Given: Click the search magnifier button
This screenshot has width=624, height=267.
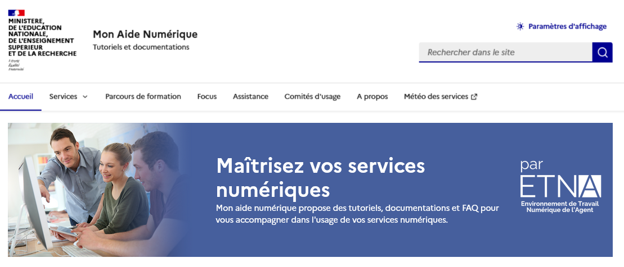Looking at the screenshot, I should coord(602,52).
